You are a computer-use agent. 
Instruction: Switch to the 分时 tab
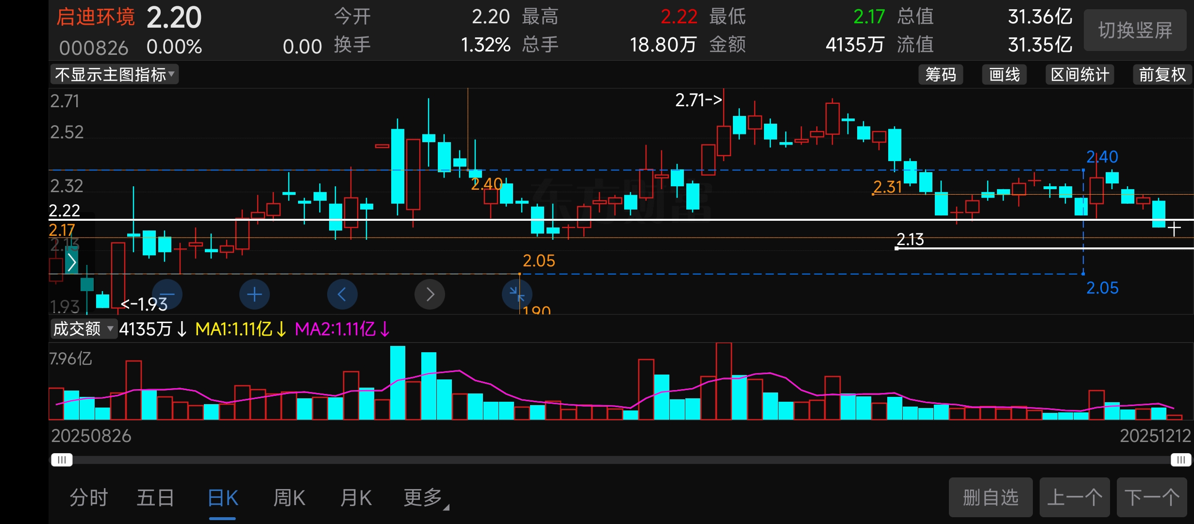pyautogui.click(x=89, y=498)
